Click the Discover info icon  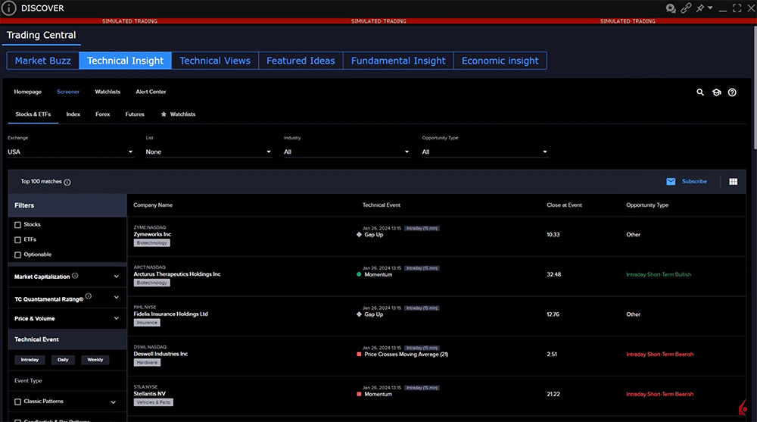pyautogui.click(x=8, y=8)
